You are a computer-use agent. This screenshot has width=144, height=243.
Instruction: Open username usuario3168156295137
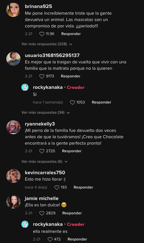pyautogui.click(x=52, y=55)
